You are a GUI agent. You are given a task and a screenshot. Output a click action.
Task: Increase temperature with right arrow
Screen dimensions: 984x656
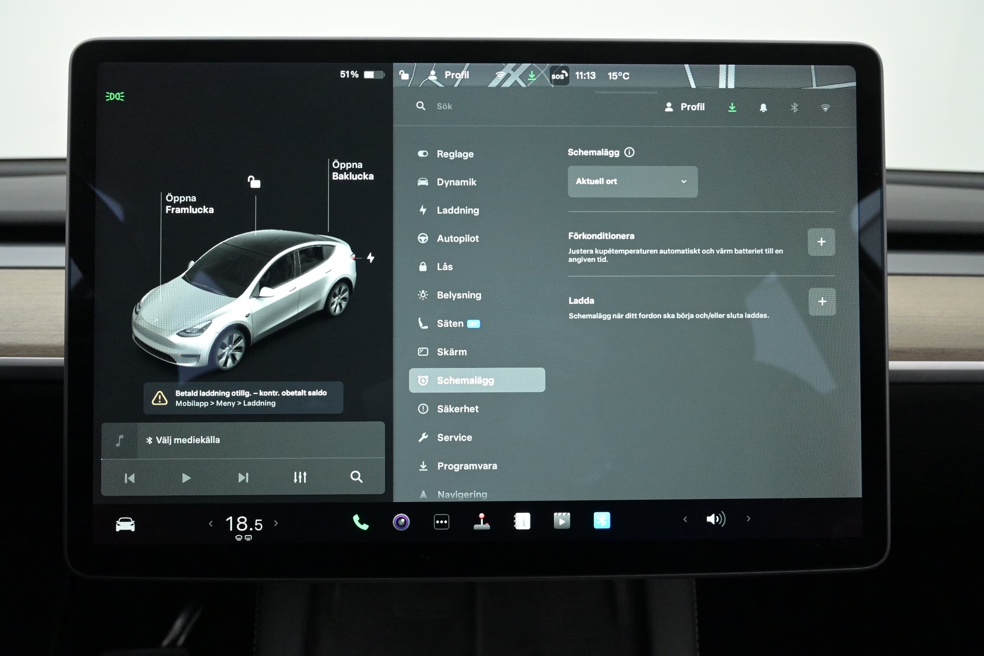tap(276, 523)
